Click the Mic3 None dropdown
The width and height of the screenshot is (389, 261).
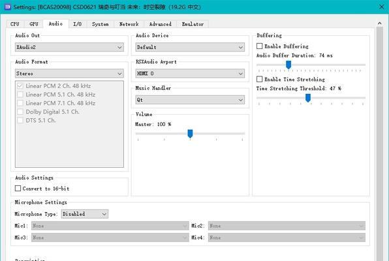pos(110,238)
